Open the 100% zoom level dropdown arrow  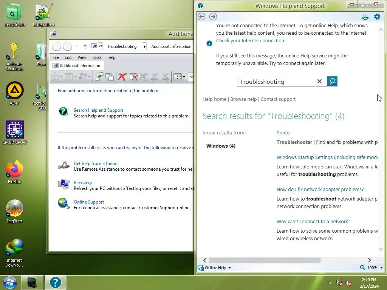382,268
